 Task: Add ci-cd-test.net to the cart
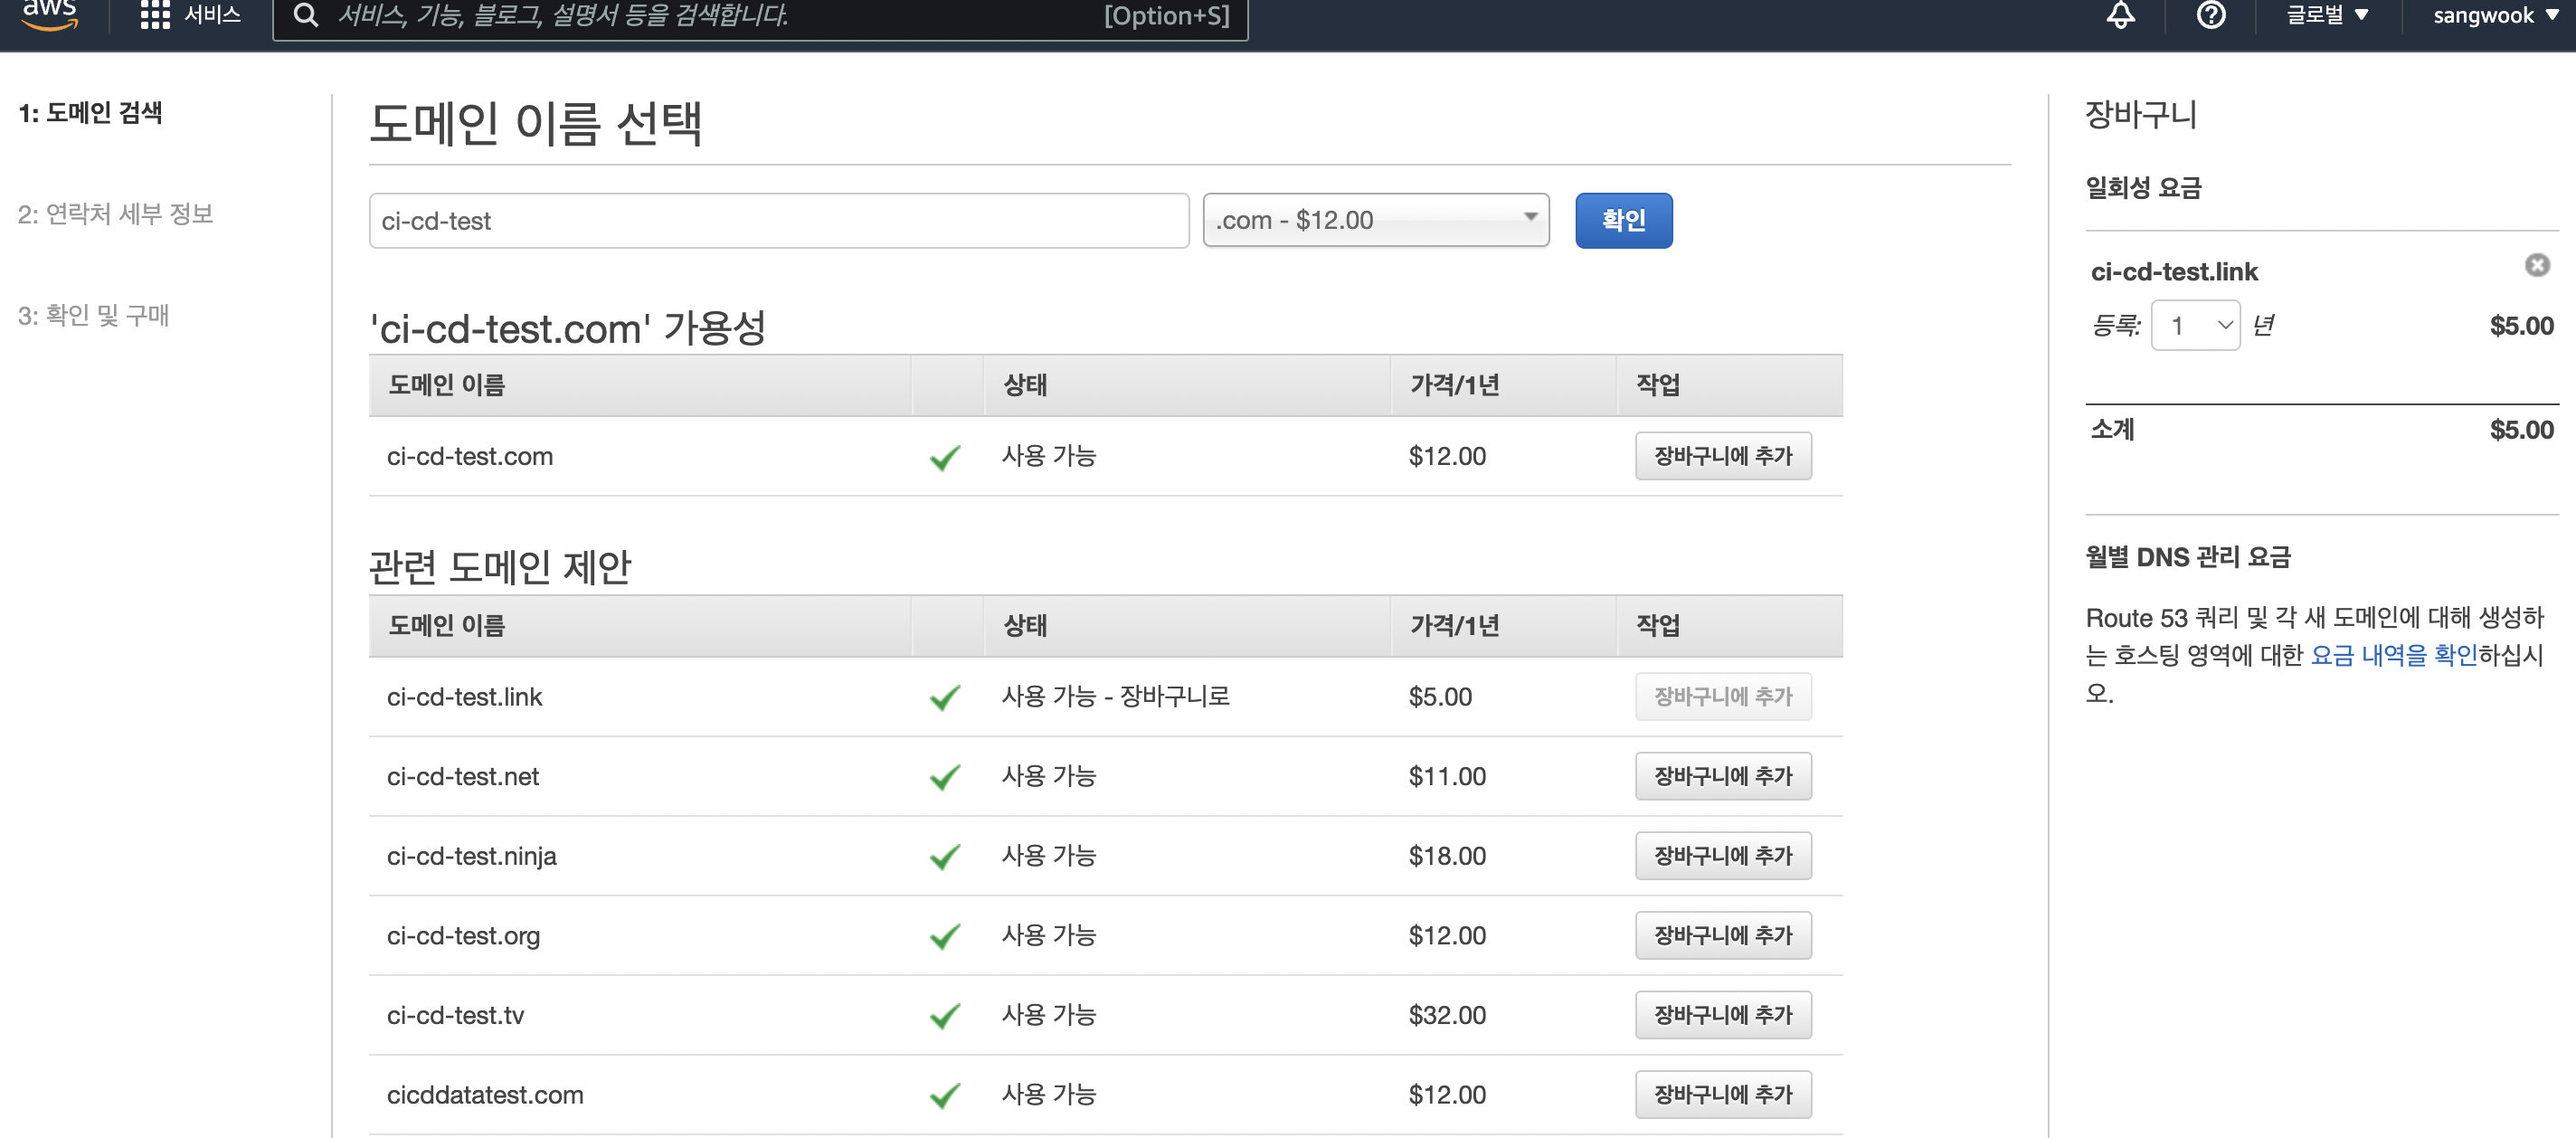(1722, 776)
